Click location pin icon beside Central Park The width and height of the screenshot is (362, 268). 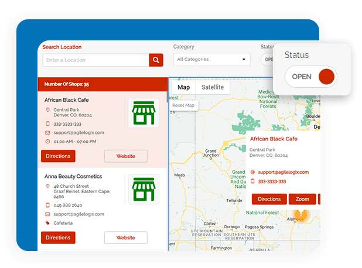pyautogui.click(x=47, y=110)
